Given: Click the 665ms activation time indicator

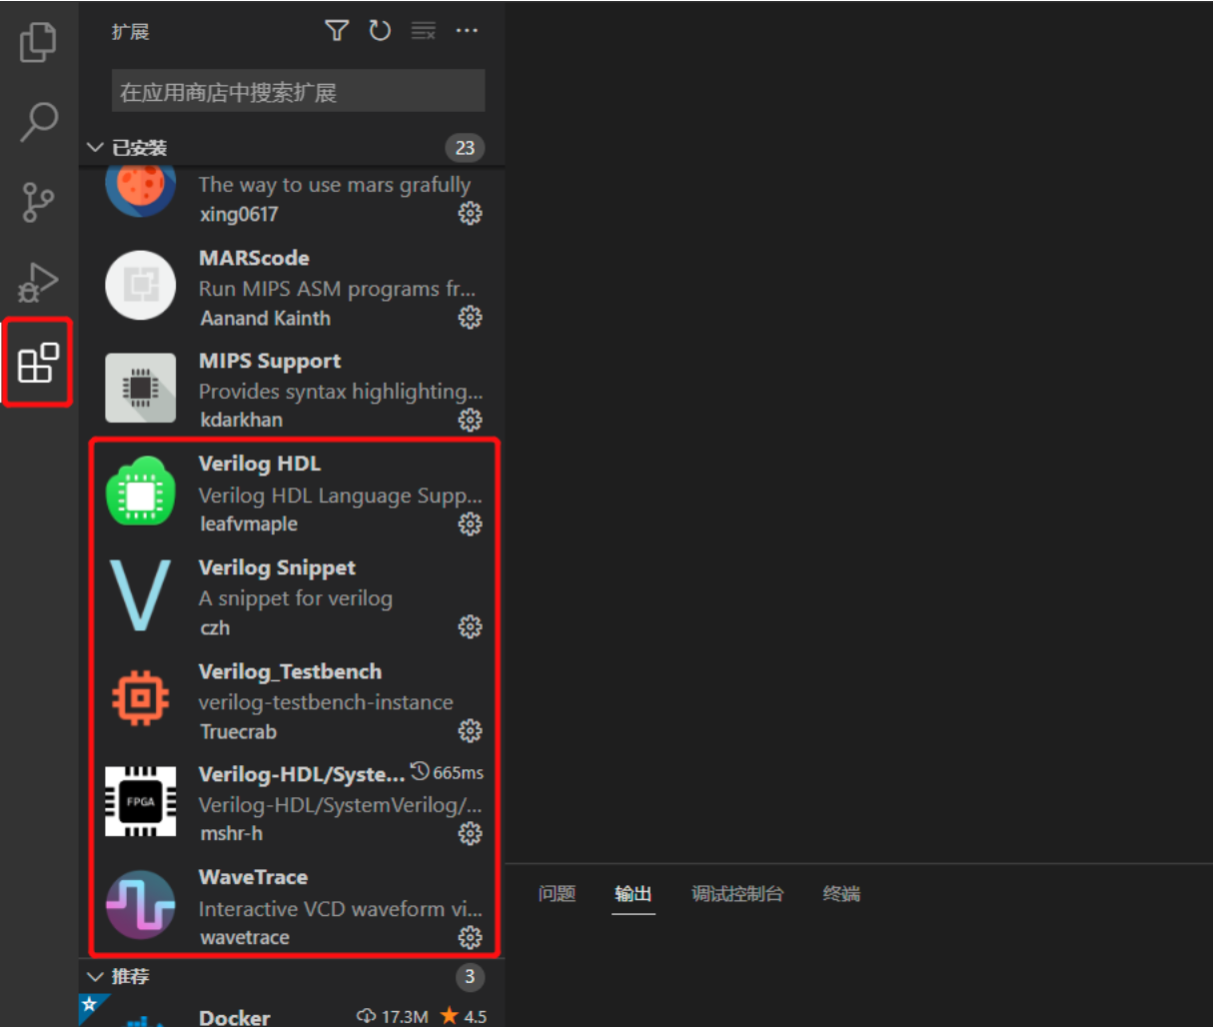Looking at the screenshot, I should (447, 772).
